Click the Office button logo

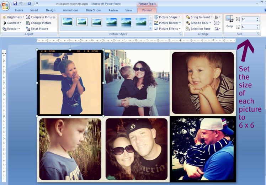pyautogui.click(x=5, y=6)
